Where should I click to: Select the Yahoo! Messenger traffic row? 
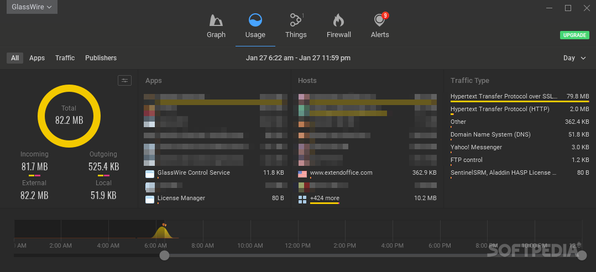click(520, 148)
